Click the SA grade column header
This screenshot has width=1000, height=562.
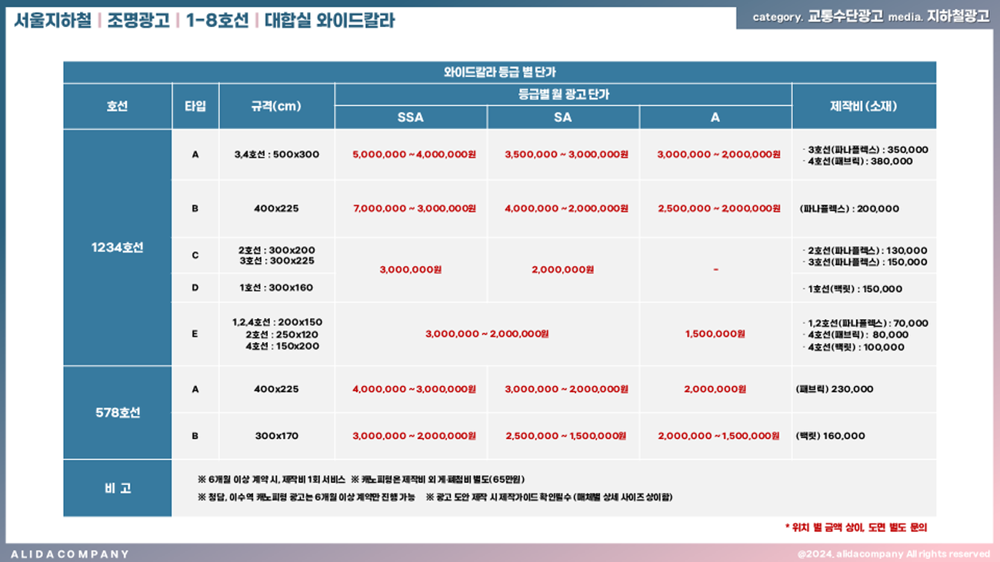click(562, 118)
